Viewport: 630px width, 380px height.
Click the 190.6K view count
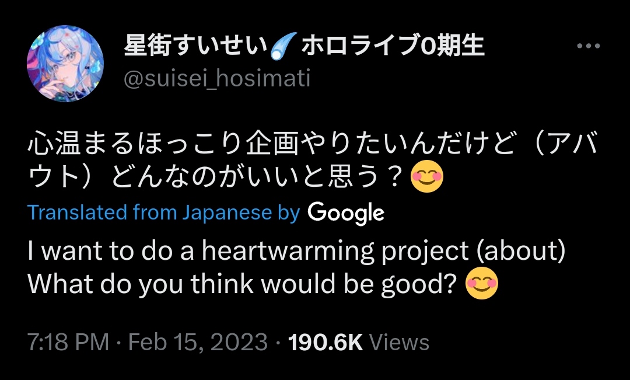[x=326, y=343]
